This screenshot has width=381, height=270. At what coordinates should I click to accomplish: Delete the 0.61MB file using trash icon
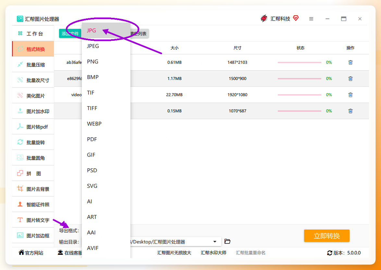pyautogui.click(x=350, y=62)
